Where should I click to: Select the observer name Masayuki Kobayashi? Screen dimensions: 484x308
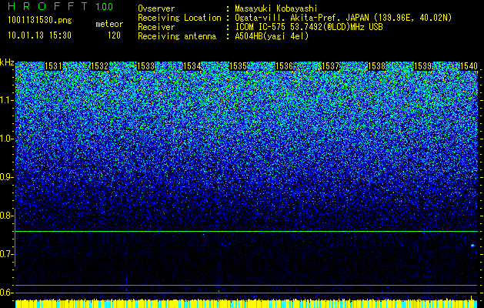point(276,9)
